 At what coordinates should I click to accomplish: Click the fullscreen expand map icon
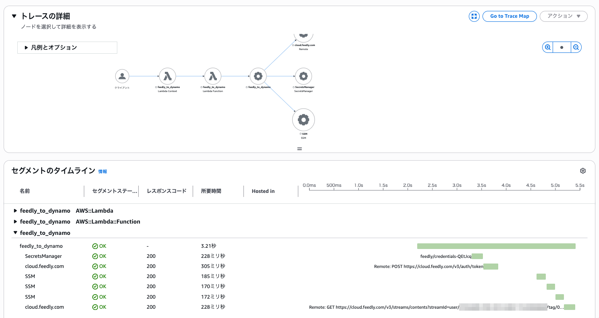(474, 16)
